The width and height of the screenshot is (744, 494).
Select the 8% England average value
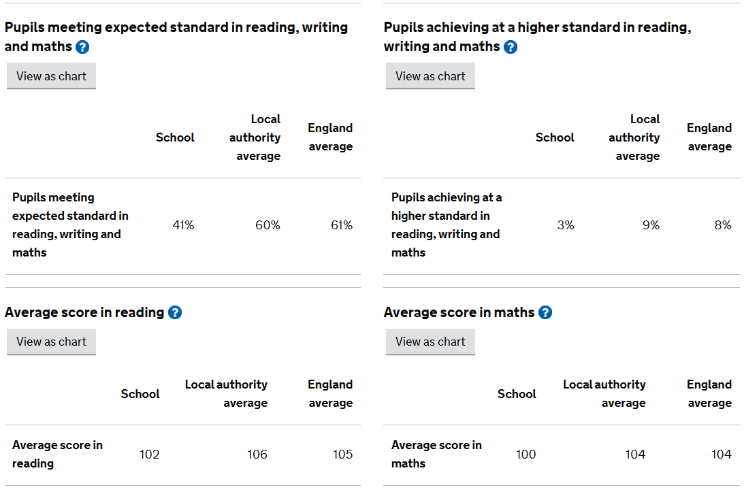coord(723,225)
